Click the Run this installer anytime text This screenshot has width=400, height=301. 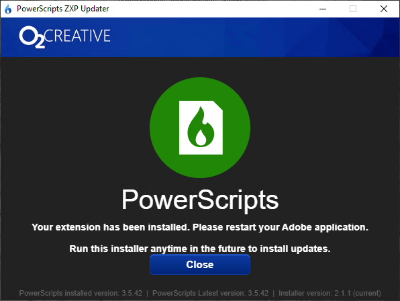pos(200,249)
